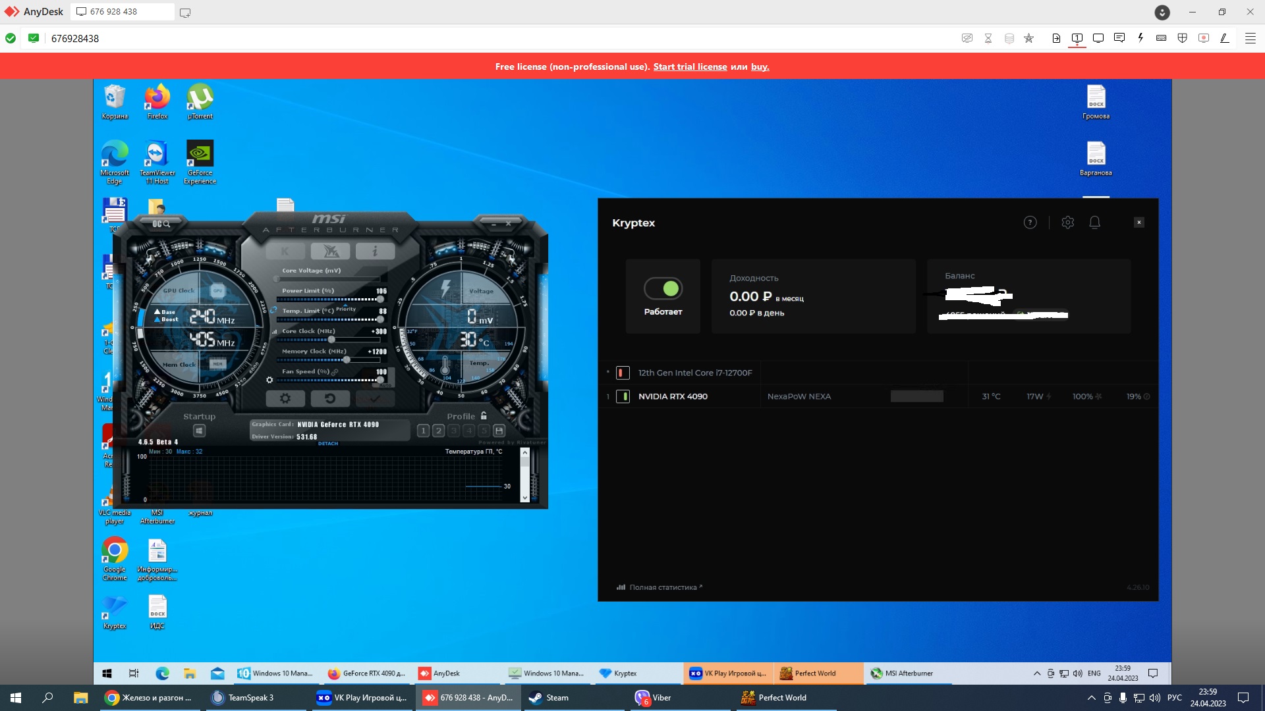Start AnyDesk session recording icon
This screenshot has height=711, width=1265.
click(1204, 38)
